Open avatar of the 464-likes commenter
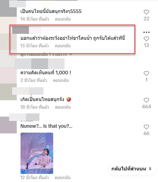This screenshot has width=158, height=182. [x=8, y=92]
